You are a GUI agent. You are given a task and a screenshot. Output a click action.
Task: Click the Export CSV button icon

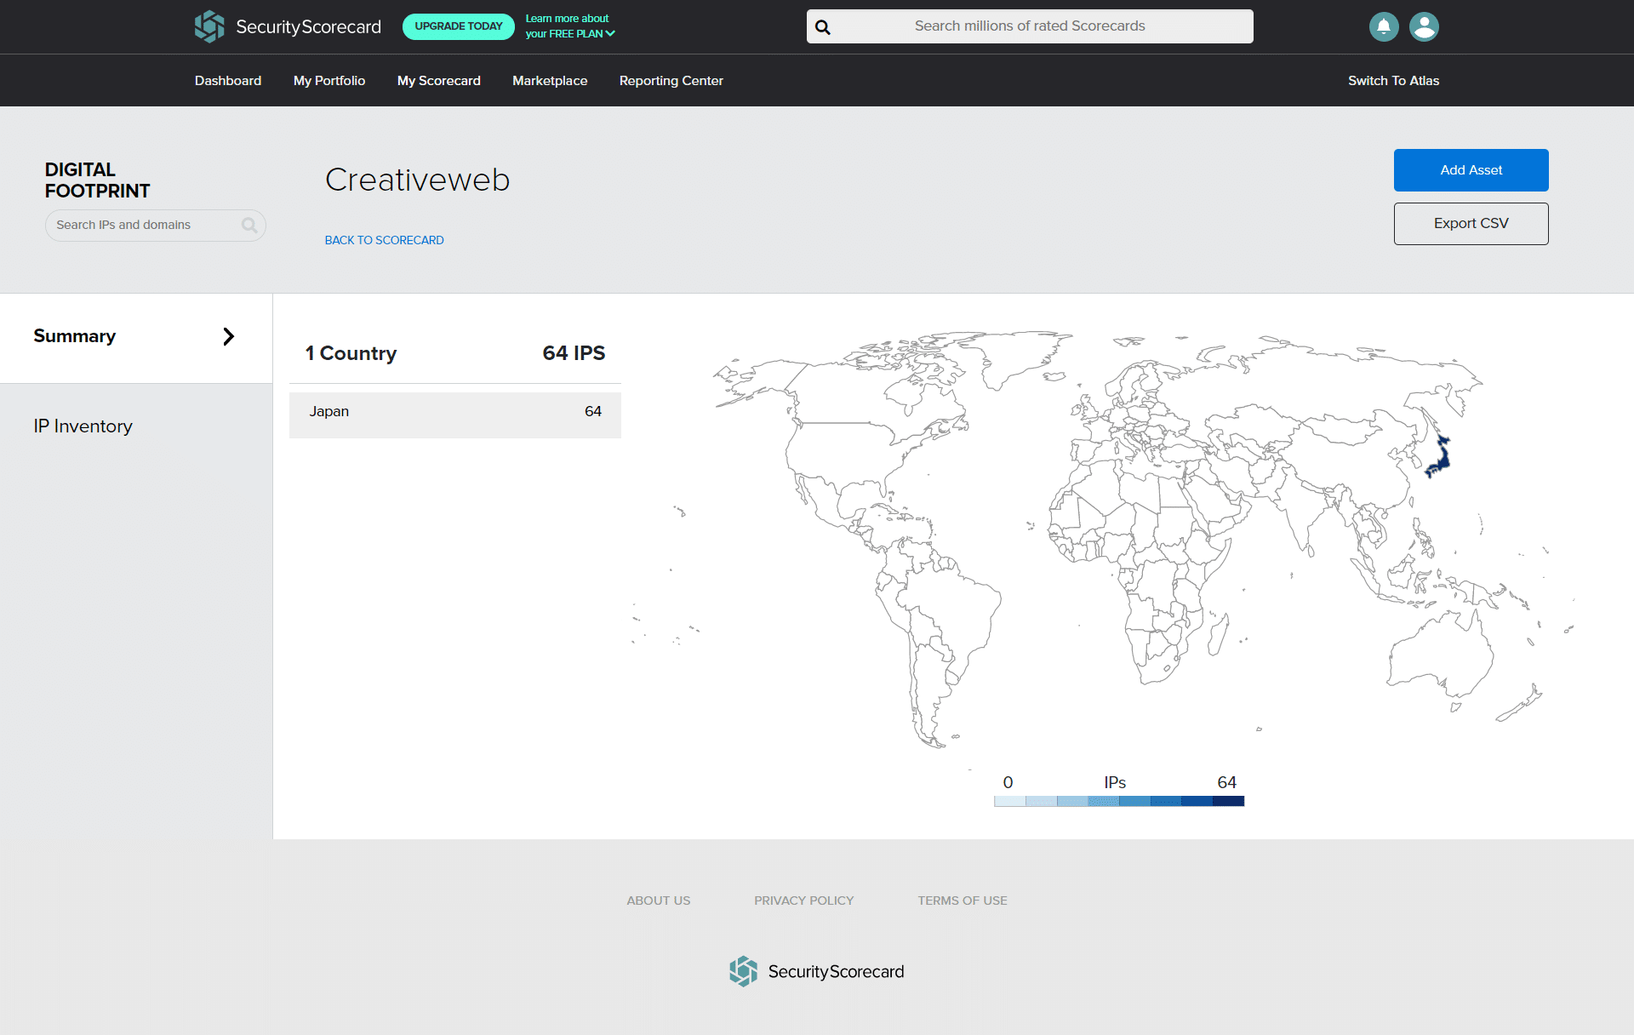coord(1471,223)
